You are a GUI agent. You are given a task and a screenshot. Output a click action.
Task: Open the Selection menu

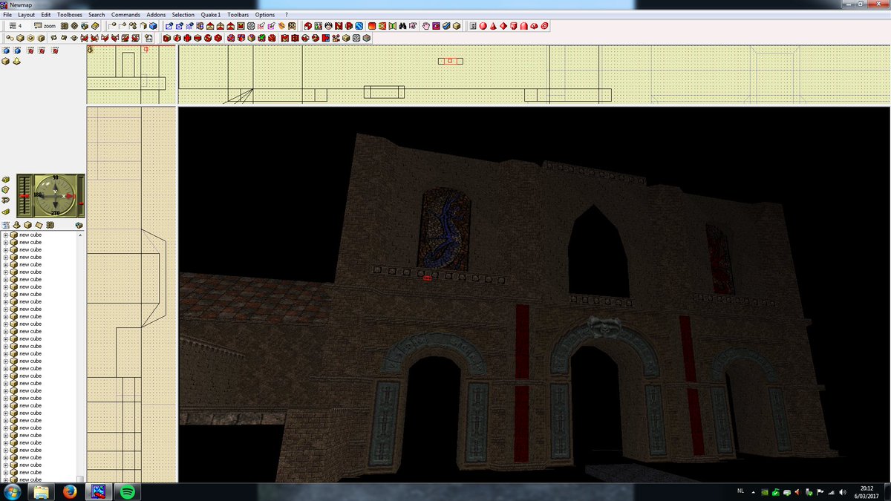pyautogui.click(x=183, y=15)
